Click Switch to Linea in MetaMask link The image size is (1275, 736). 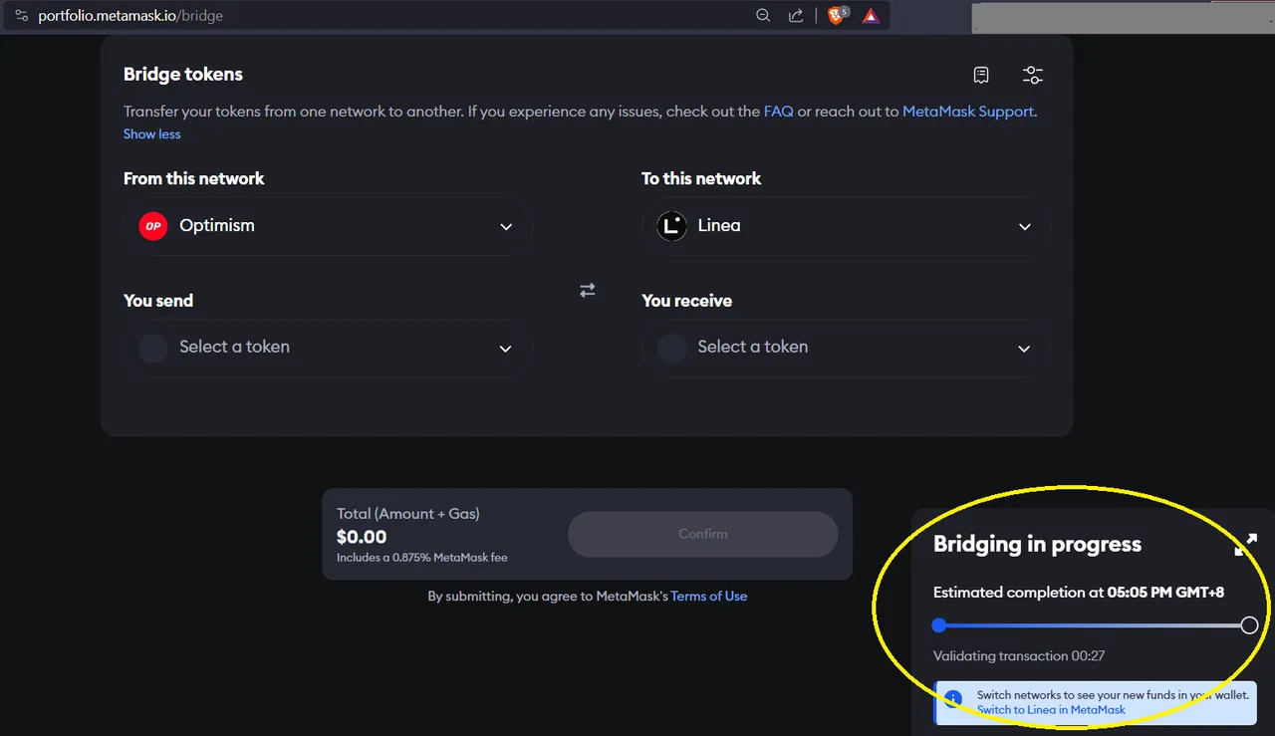[x=1051, y=710]
